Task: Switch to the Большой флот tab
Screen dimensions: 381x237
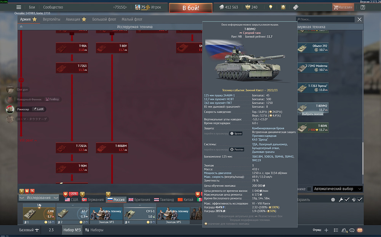Action: [104, 19]
